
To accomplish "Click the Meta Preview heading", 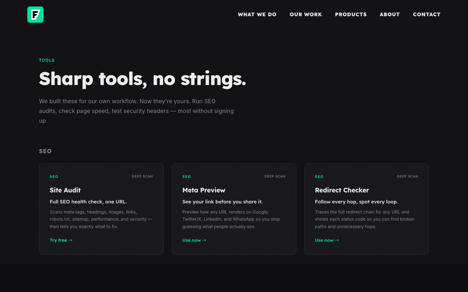I will click(x=204, y=190).
